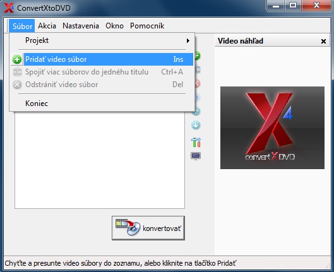
Task: Click the konvertovať button
Action: [x=148, y=228]
